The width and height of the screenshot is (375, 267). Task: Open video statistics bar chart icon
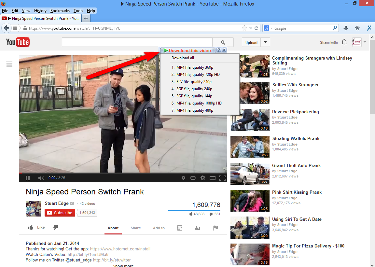click(198, 228)
